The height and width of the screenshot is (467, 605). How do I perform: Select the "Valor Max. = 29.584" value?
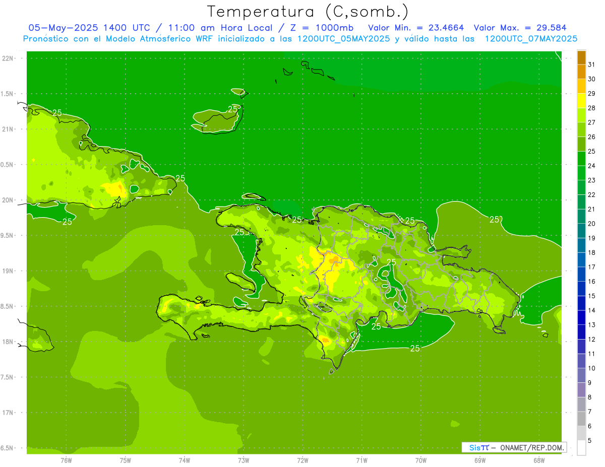tap(520, 28)
